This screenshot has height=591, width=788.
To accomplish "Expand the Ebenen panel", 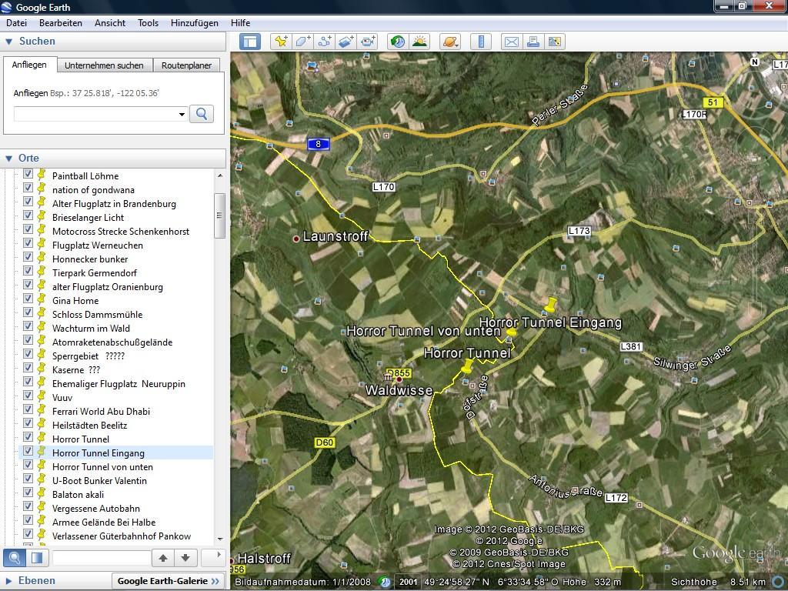I will pos(8,581).
